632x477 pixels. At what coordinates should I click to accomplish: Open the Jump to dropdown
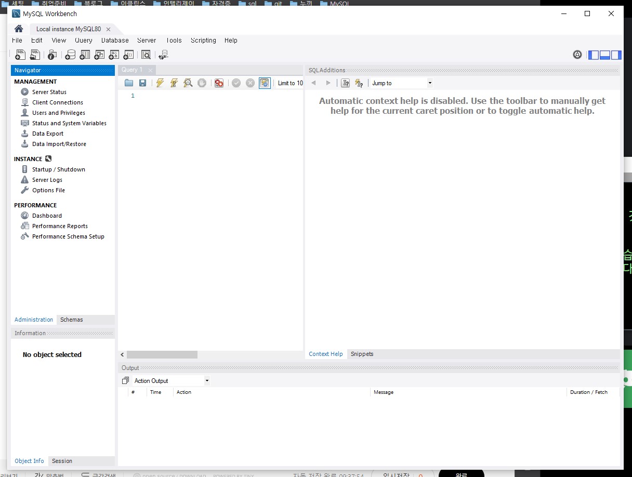tap(402, 83)
